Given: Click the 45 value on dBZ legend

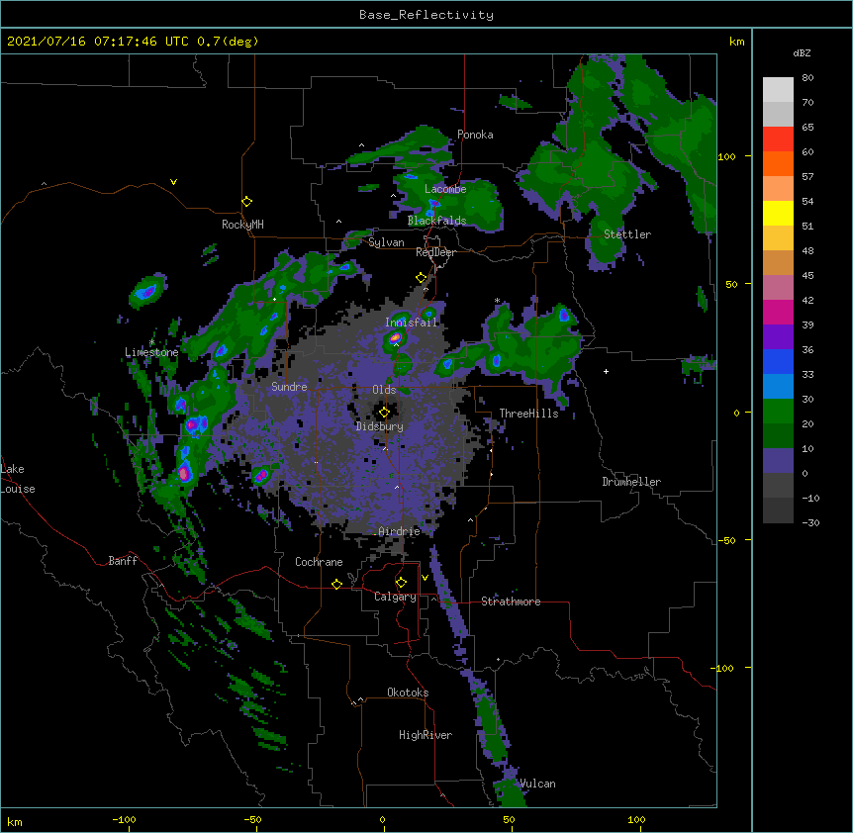Looking at the screenshot, I should coord(807,276).
